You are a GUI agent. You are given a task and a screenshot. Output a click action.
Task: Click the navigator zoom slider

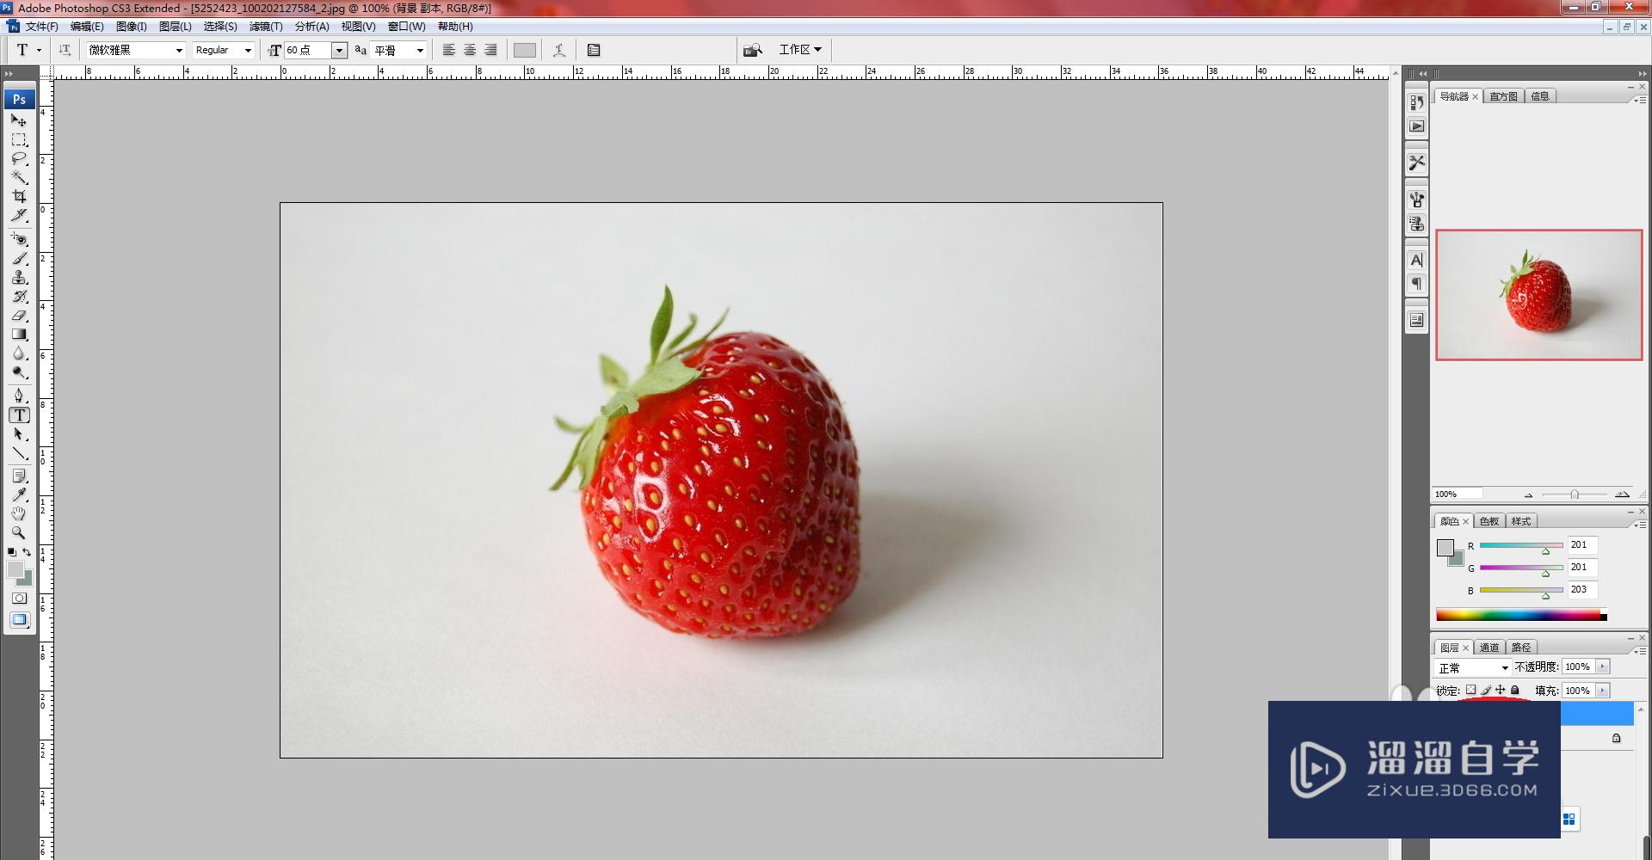pos(1575,494)
